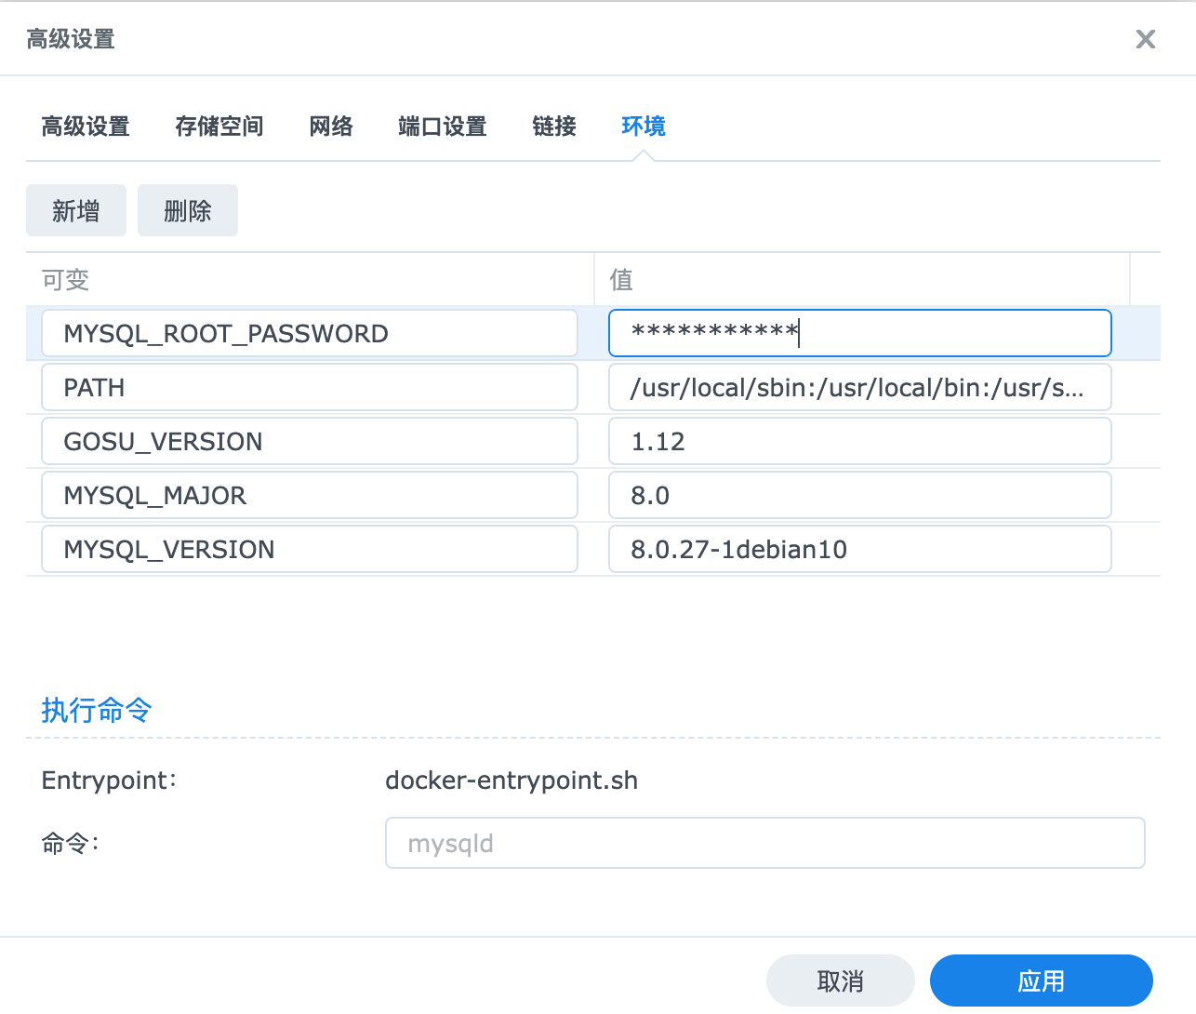
Task: Click the 删除 button
Action: click(188, 210)
